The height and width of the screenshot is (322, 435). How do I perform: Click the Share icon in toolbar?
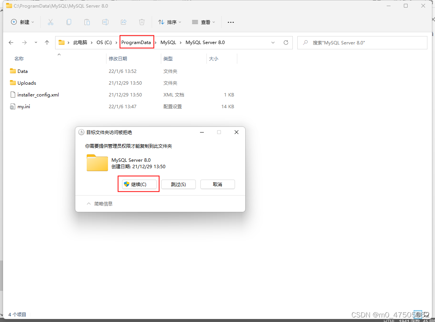click(x=124, y=22)
